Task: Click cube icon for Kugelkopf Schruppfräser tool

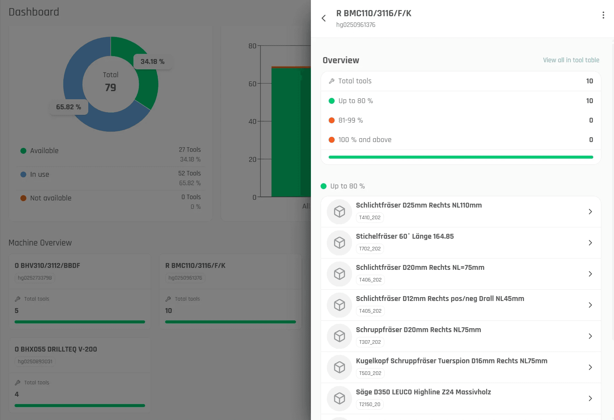Action: click(339, 367)
